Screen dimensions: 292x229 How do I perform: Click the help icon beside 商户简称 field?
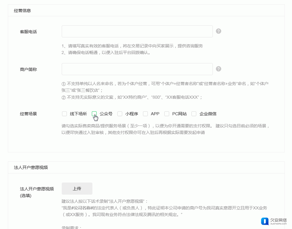[219, 69]
